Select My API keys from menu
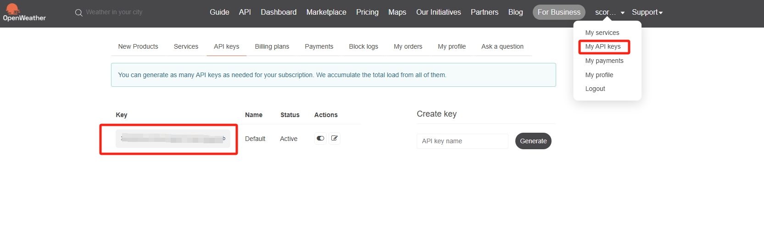 pyautogui.click(x=602, y=46)
